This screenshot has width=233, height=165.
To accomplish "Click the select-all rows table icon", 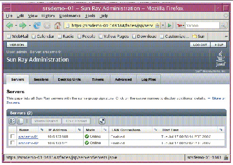I will 12,121.
